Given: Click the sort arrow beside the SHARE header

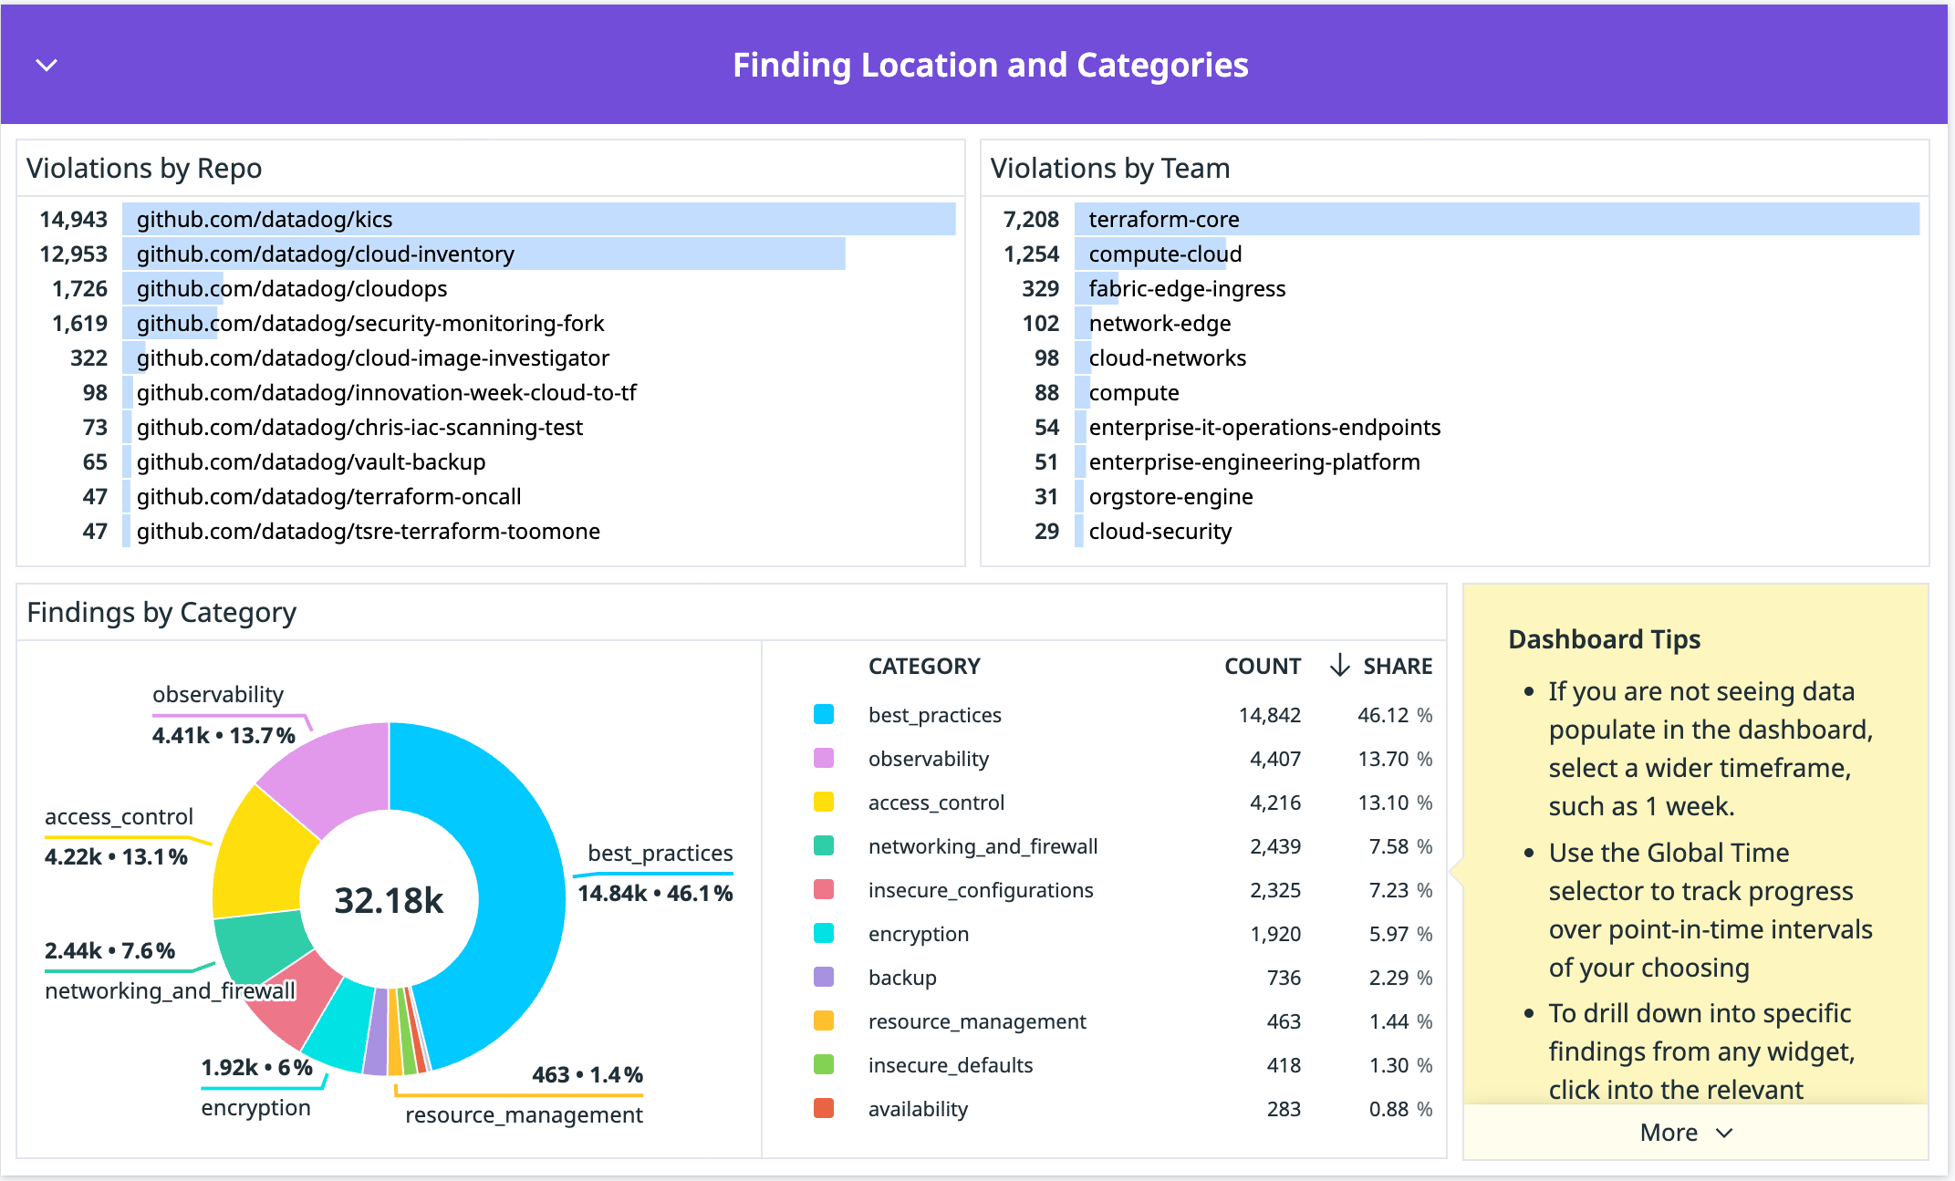Looking at the screenshot, I should click(x=1339, y=666).
